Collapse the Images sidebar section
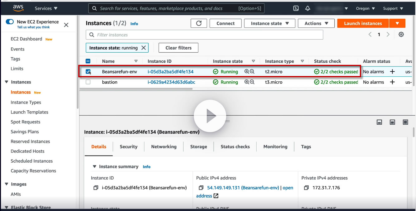 coord(7,184)
